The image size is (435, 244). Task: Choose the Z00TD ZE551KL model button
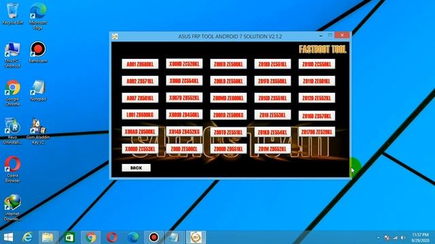pos(228,132)
